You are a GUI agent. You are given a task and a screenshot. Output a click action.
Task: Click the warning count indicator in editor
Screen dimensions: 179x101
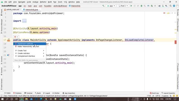(169, 13)
